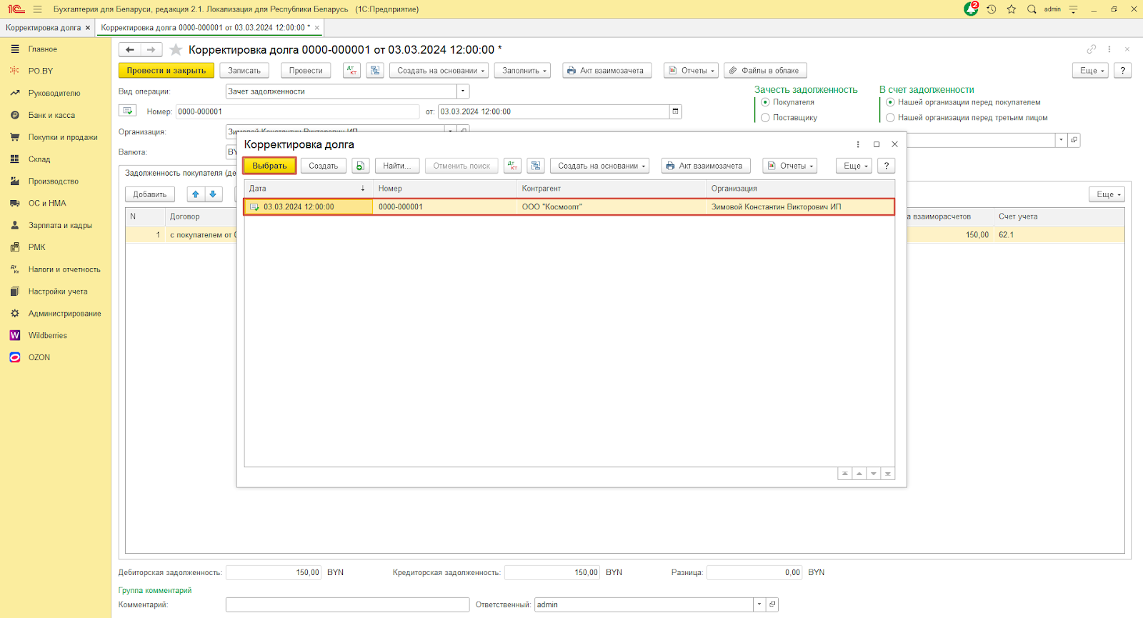Click Акт взаимозачета button in dialog

point(706,166)
